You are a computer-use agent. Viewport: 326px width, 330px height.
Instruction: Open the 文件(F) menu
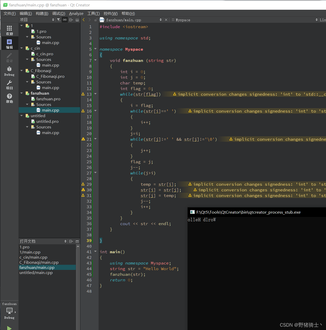[x=10, y=14]
